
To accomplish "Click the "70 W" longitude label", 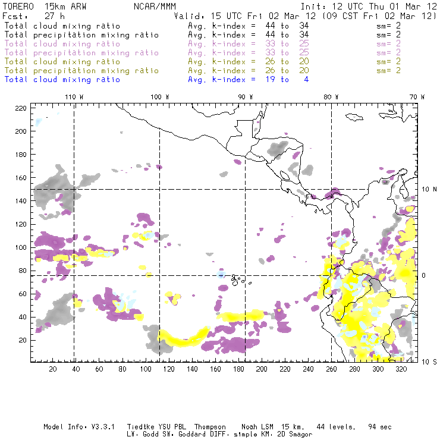I will [x=417, y=97].
